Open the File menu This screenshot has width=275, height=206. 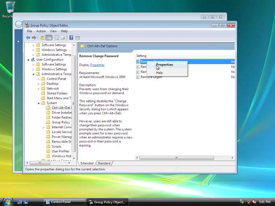(30, 31)
